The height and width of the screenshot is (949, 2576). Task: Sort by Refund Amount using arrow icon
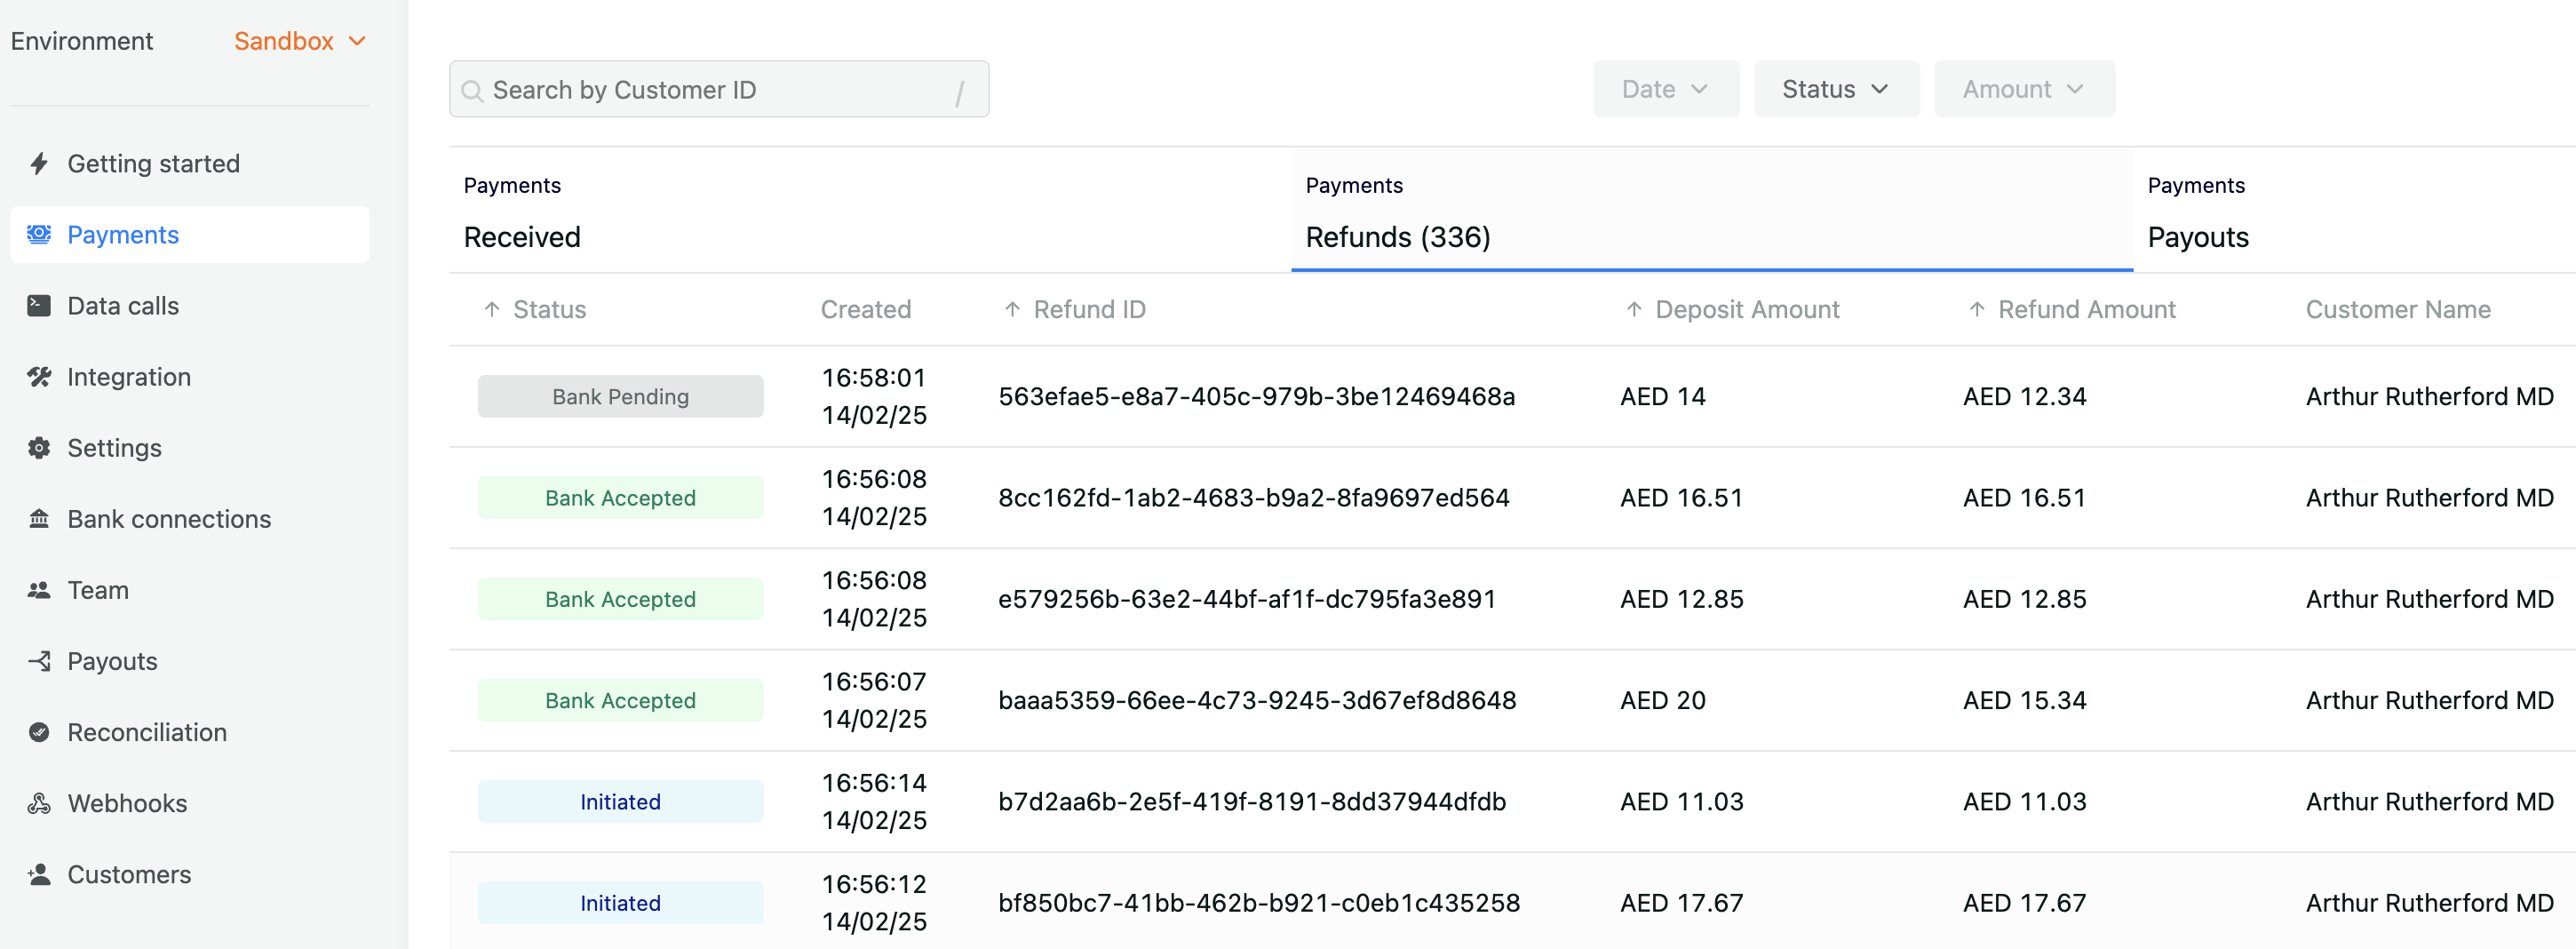(1977, 309)
